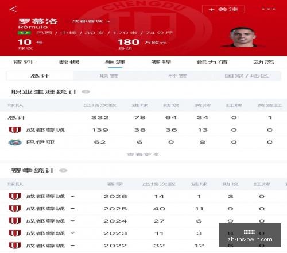Open the 成都蓉城 team link in header
The width and height of the screenshot is (287, 253).
[91, 21]
